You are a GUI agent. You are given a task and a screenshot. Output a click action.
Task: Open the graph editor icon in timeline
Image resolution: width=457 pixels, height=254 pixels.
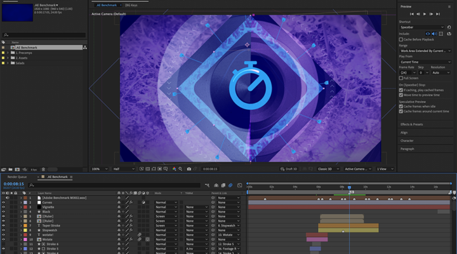239,185
